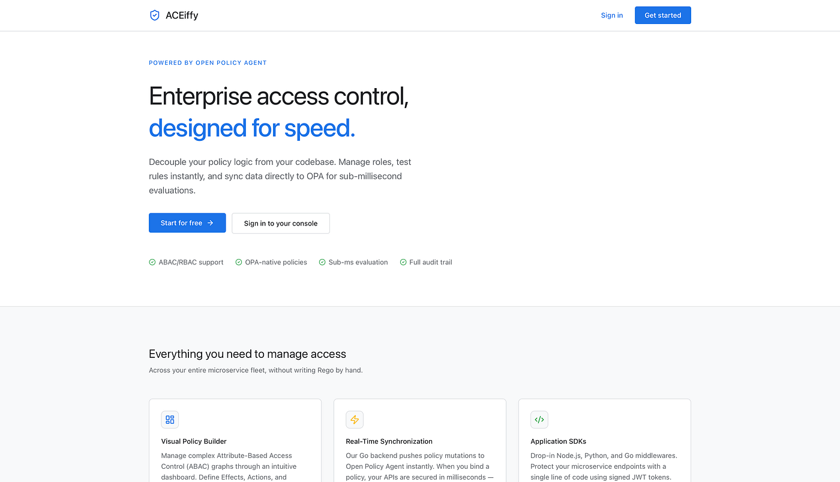Click the Real-Time Synchronization description text

click(419, 466)
